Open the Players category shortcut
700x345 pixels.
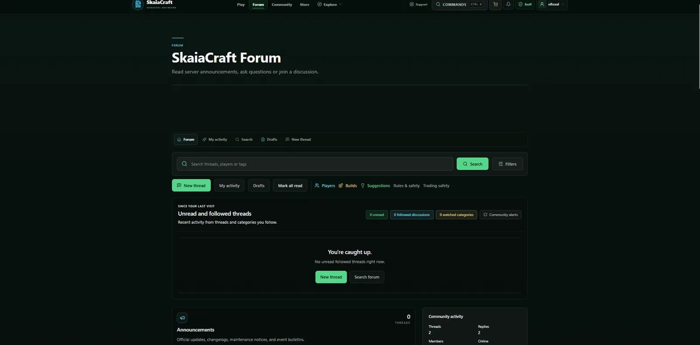point(325,186)
